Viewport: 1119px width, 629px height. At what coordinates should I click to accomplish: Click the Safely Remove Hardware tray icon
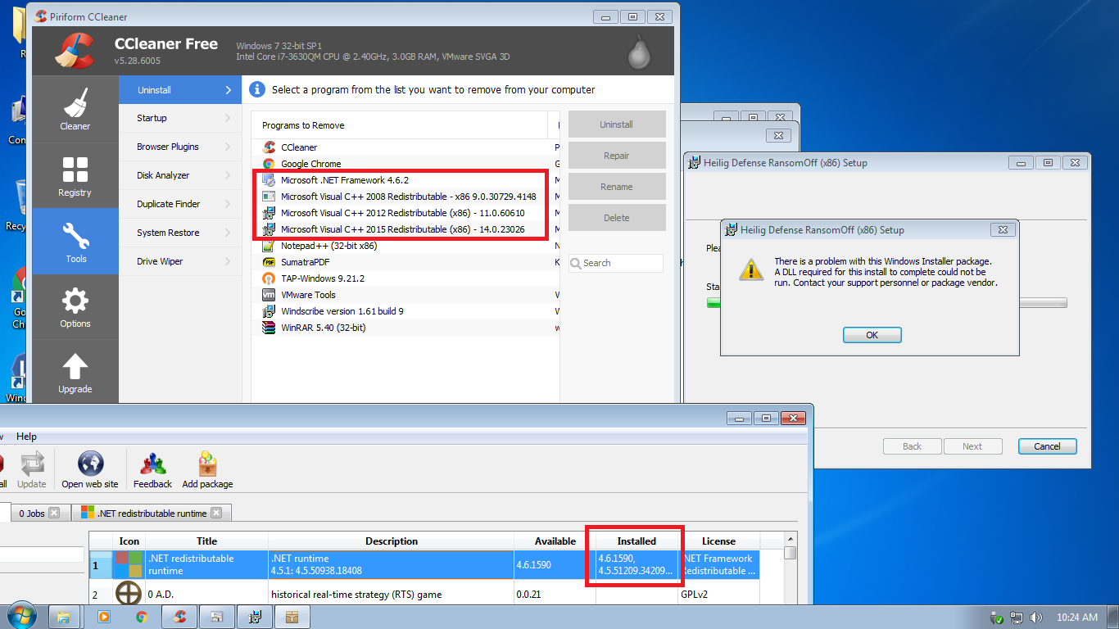point(997,618)
